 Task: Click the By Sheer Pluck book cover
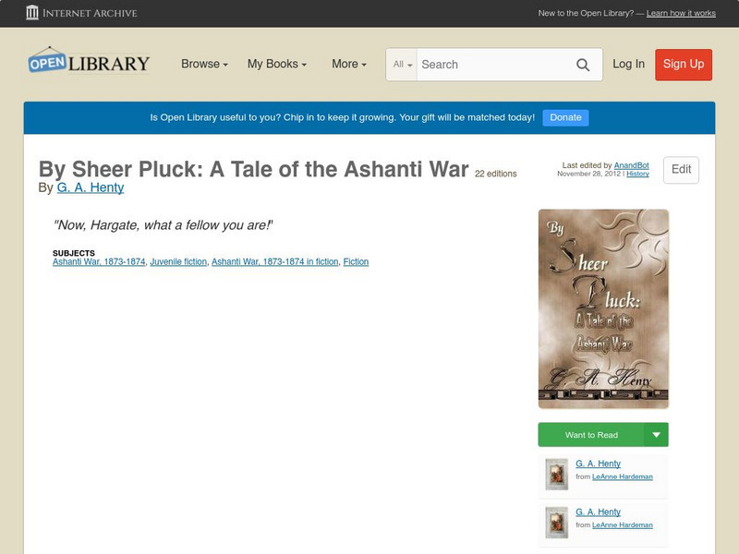tap(603, 308)
